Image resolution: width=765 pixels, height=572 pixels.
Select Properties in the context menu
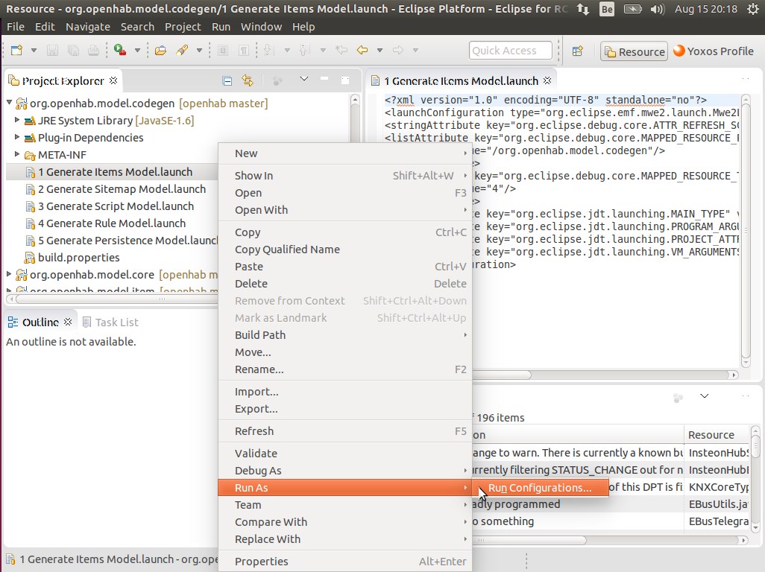point(261,562)
